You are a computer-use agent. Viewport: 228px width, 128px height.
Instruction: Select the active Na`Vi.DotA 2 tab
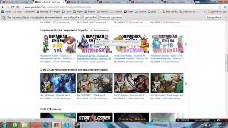coord(49,2)
